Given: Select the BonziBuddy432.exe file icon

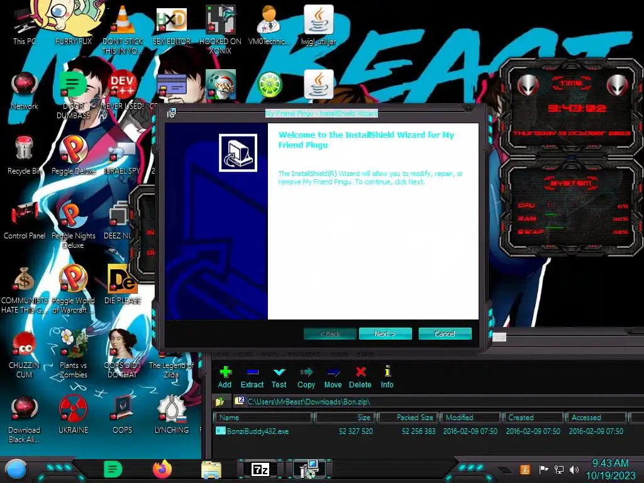Looking at the screenshot, I should click(x=221, y=431).
